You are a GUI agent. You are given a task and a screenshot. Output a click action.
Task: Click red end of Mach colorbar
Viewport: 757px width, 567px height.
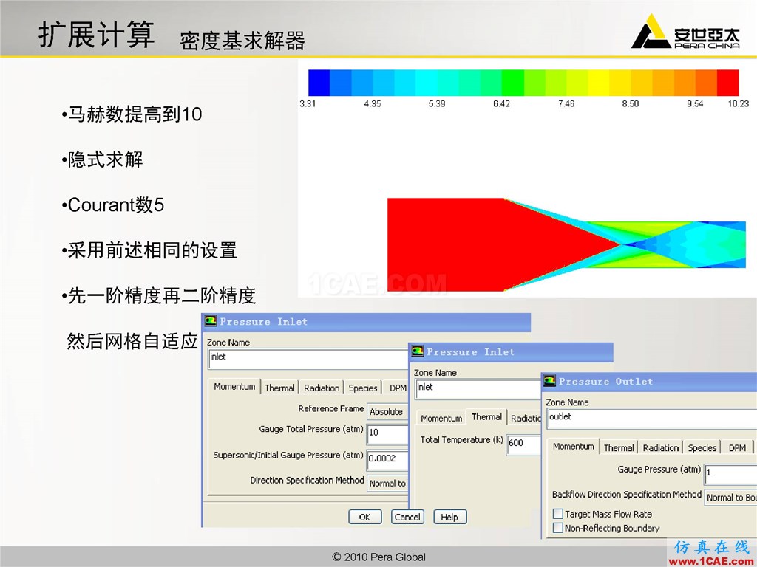pos(728,83)
